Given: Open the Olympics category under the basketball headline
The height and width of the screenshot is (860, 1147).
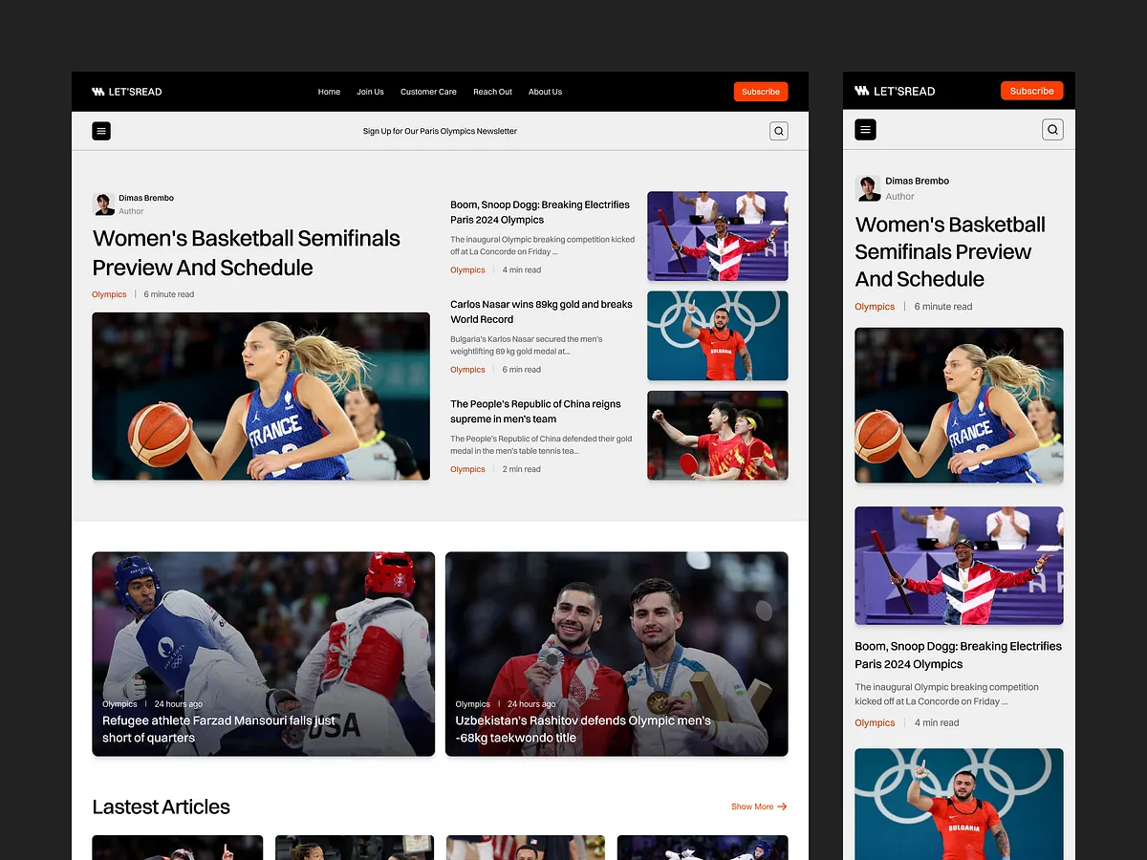Looking at the screenshot, I should pyautogui.click(x=109, y=294).
